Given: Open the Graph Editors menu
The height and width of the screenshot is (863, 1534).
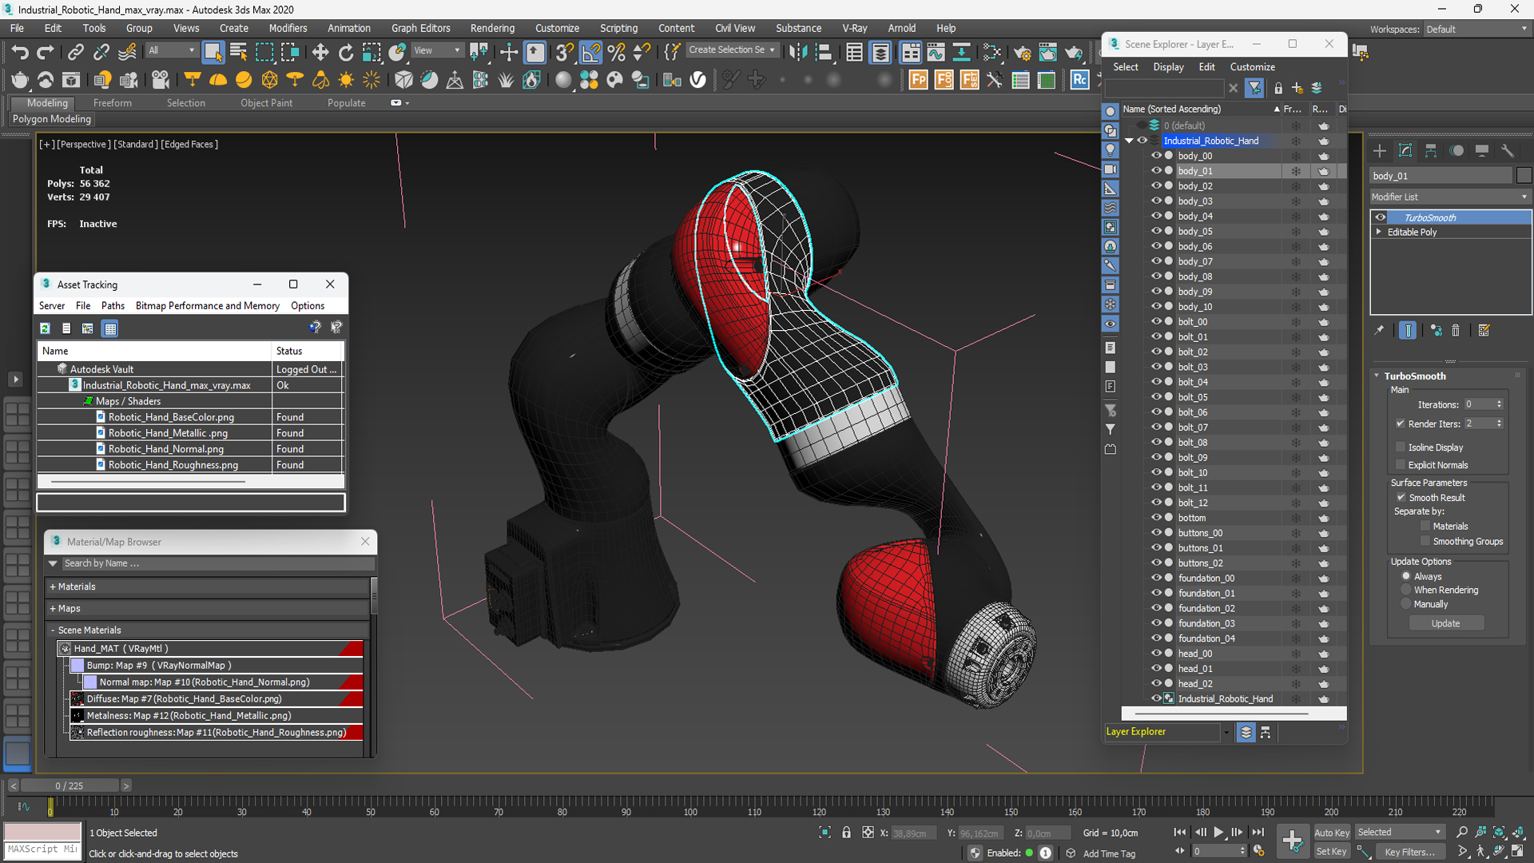Looking at the screenshot, I should [419, 29].
